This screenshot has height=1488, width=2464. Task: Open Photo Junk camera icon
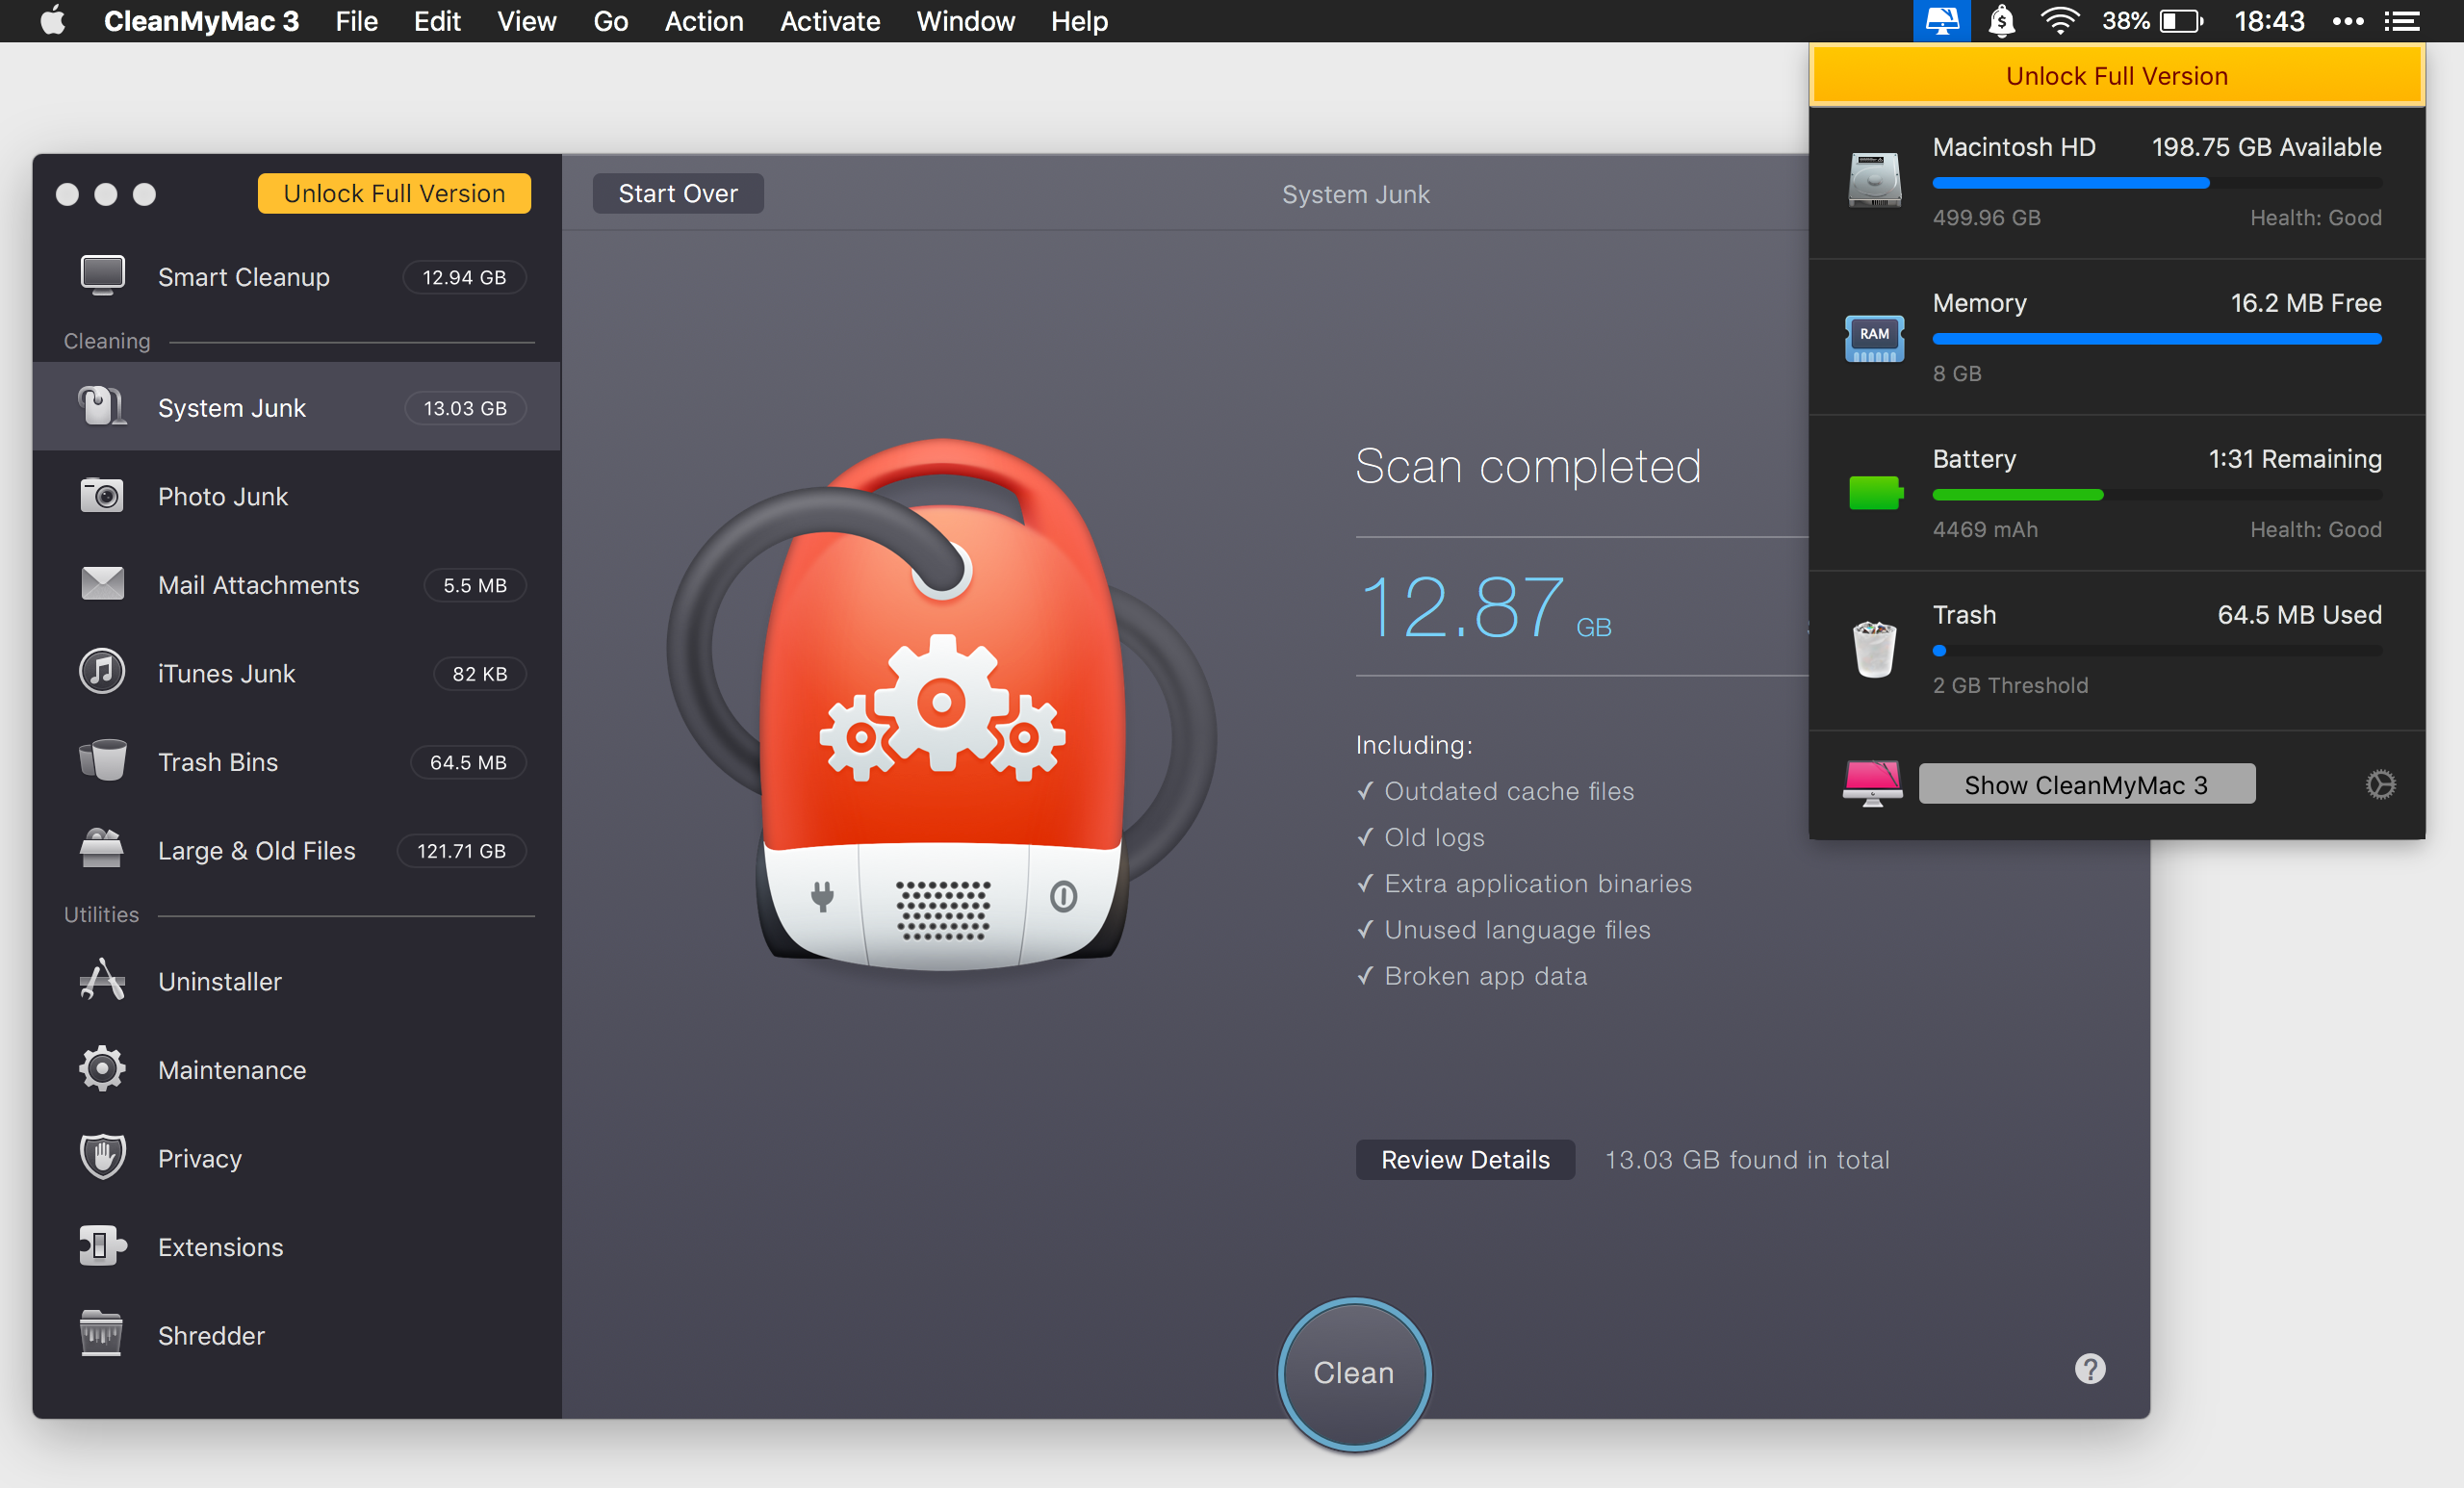pos(102,496)
